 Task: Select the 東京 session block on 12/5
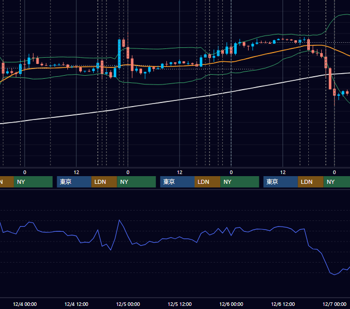(177, 182)
